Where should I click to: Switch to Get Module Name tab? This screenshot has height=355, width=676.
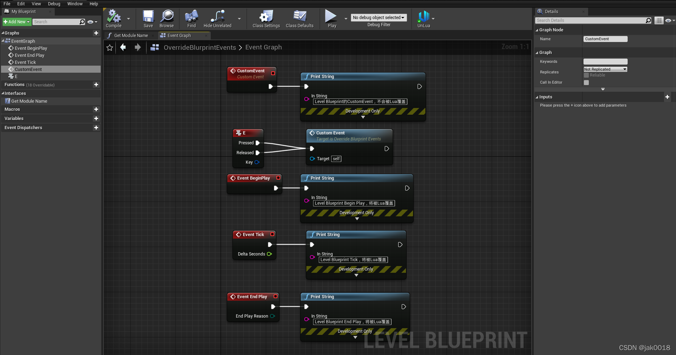click(x=131, y=36)
